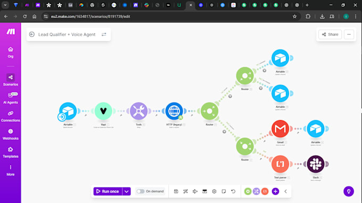This screenshot has height=203, width=362.
Task: Select the upper Router module
Action: click(245, 76)
